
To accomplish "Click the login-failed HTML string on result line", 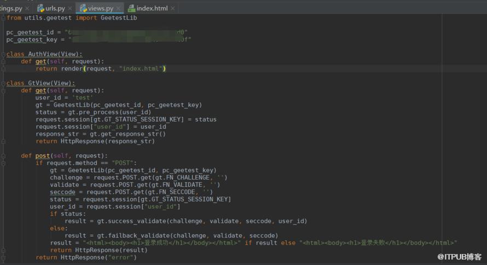I will [378, 243].
